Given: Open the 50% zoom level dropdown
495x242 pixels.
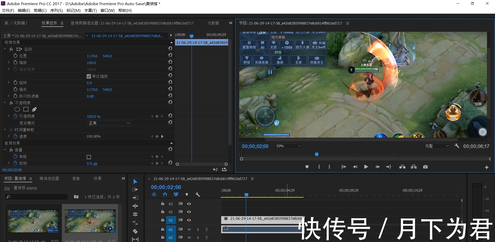Looking at the screenshot, I should click(288, 146).
